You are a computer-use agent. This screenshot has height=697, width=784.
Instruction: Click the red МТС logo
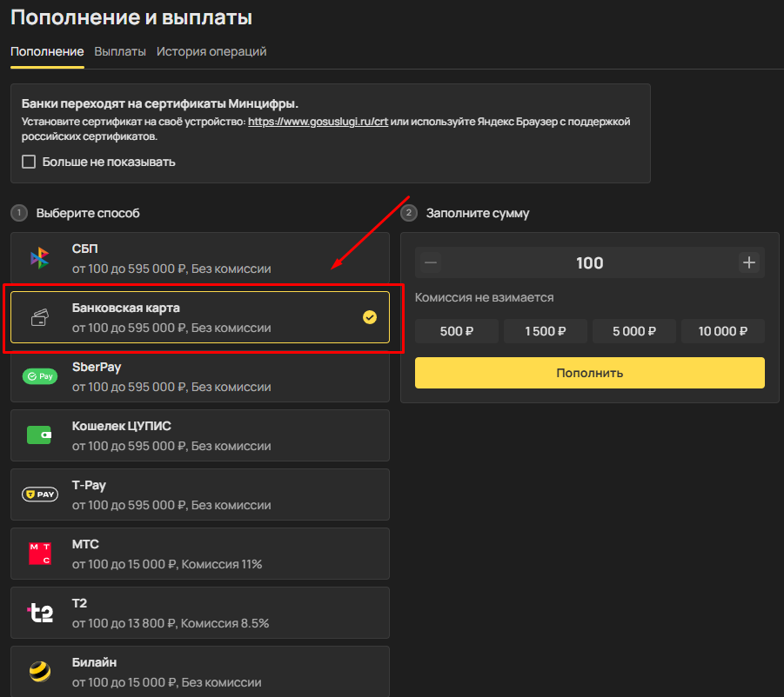[40, 554]
